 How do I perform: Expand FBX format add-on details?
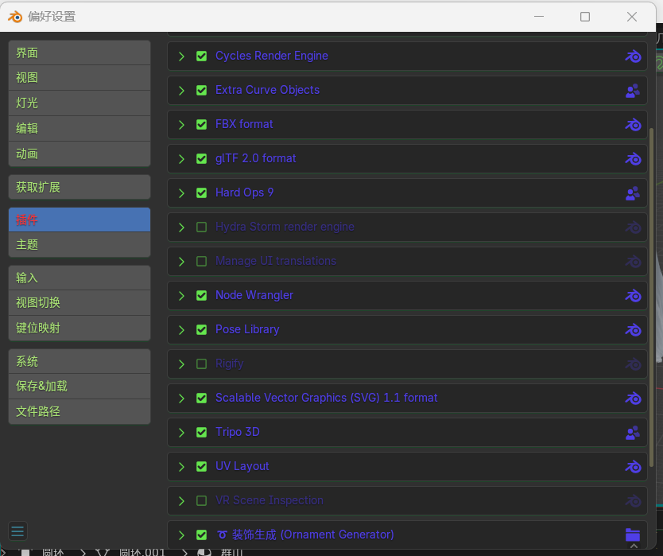tap(181, 125)
